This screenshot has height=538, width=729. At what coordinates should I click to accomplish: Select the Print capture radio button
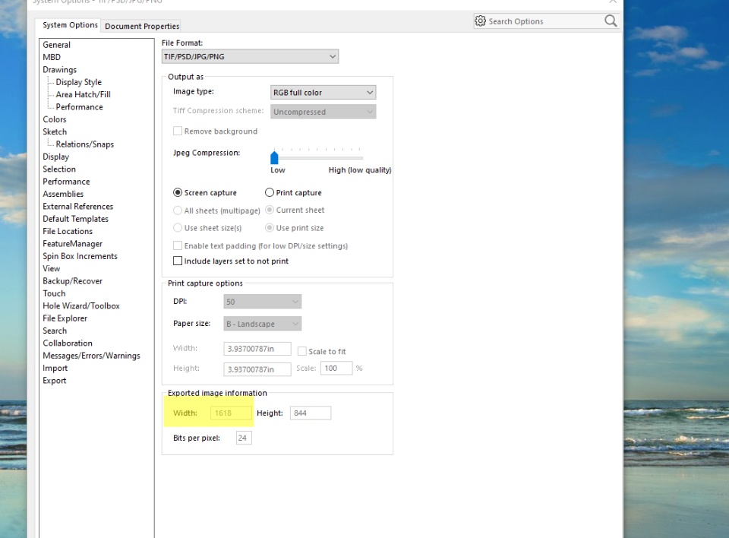tap(269, 192)
